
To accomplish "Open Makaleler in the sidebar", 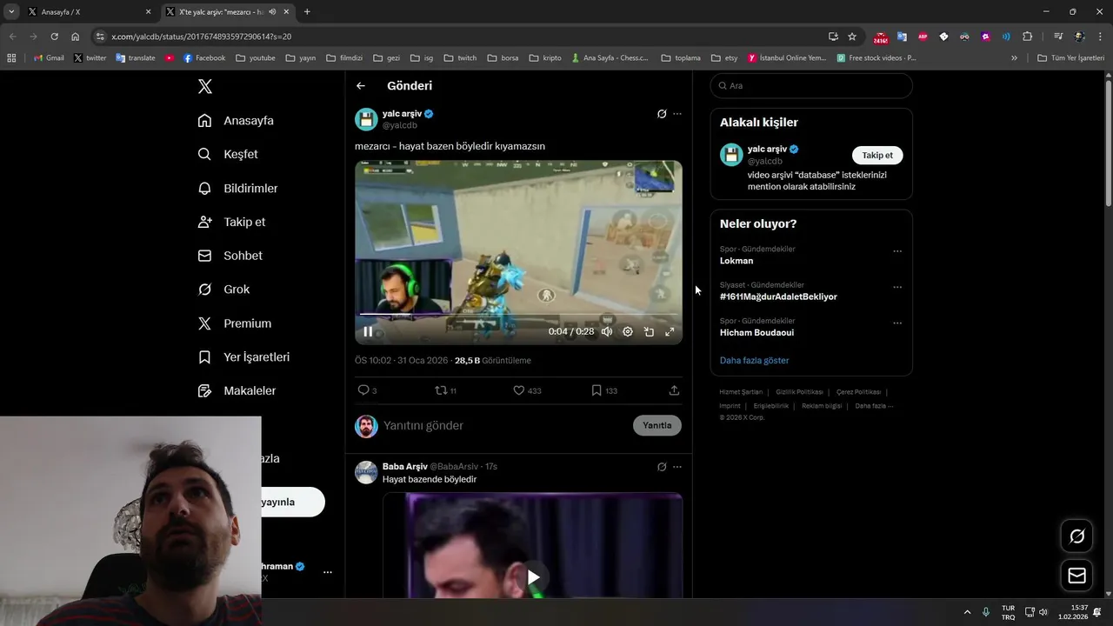I will pyautogui.click(x=237, y=391).
